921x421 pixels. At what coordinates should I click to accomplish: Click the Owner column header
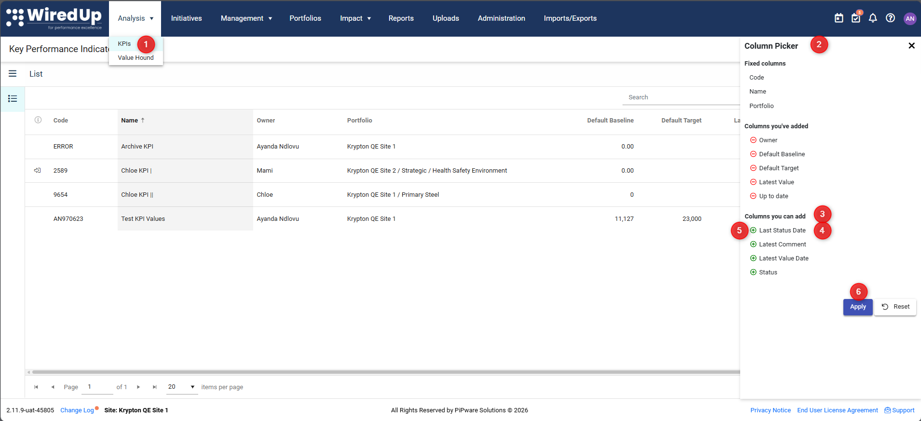pyautogui.click(x=266, y=121)
